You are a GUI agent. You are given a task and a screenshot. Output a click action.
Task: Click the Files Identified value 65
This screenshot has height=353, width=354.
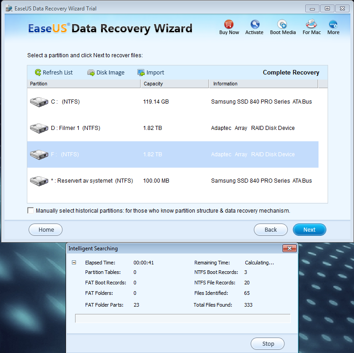[x=247, y=293]
